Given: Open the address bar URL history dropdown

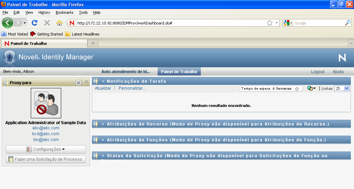Looking at the screenshot, I should point(277,23).
